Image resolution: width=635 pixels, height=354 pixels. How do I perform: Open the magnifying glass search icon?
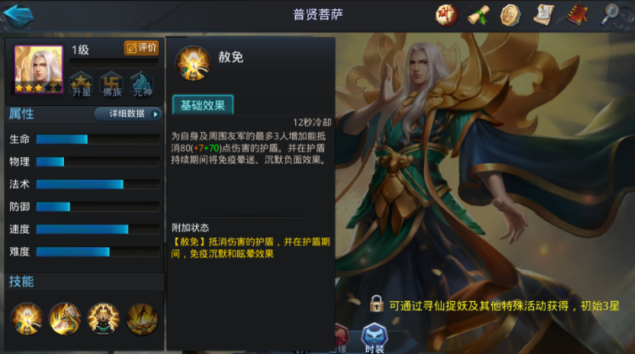[x=610, y=14]
